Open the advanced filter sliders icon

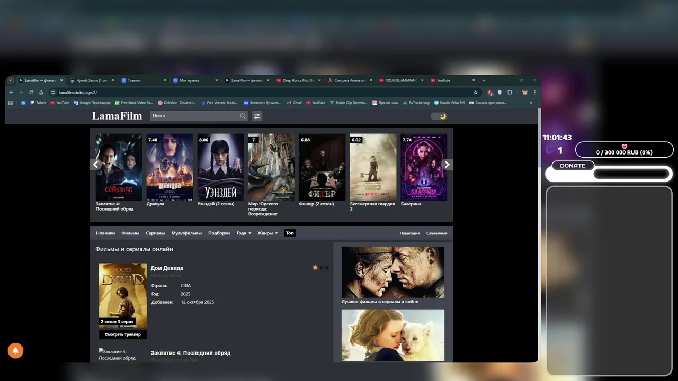[x=257, y=116]
